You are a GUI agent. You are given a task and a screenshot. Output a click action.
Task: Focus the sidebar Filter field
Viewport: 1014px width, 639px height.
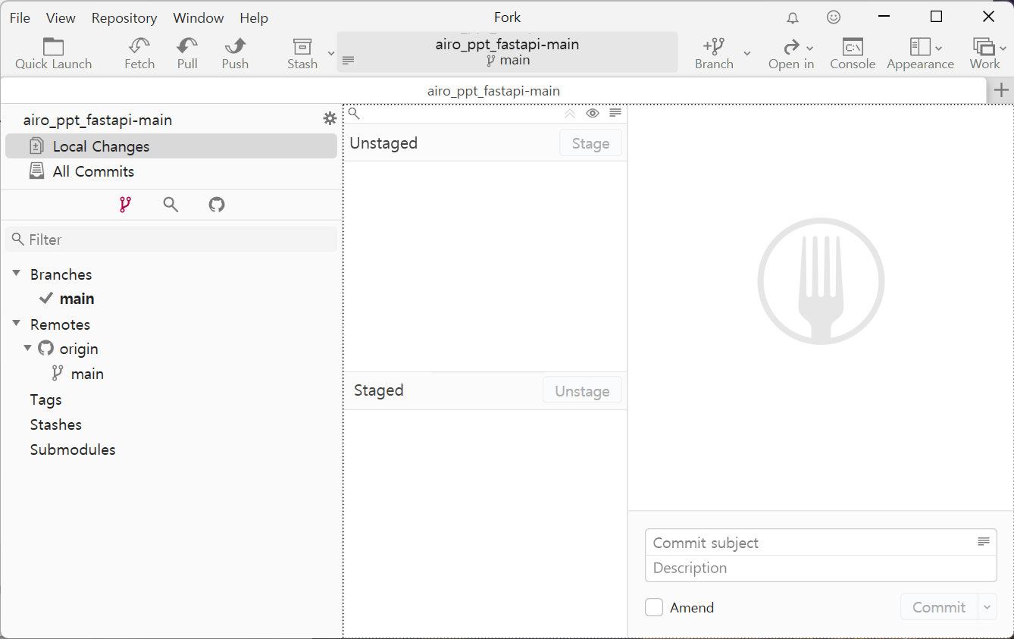point(171,240)
